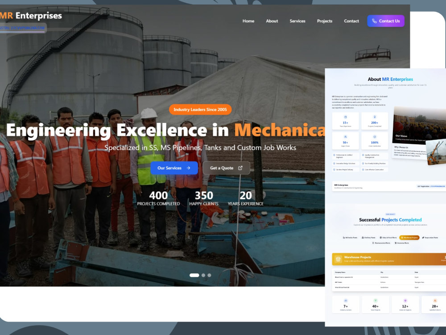446x335 pixels.
Task: Select the Refineries Plants tab
Action: (350, 238)
